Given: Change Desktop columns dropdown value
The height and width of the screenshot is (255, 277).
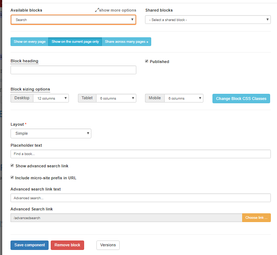Looking at the screenshot, I should [x=51, y=98].
